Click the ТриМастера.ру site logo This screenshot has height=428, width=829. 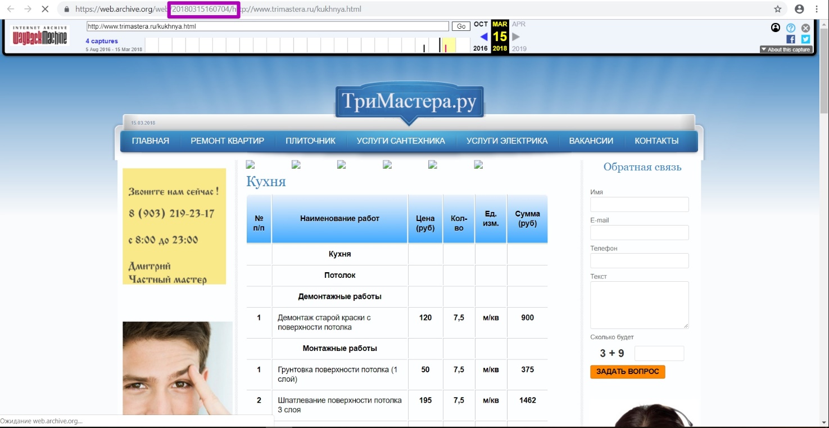point(409,102)
